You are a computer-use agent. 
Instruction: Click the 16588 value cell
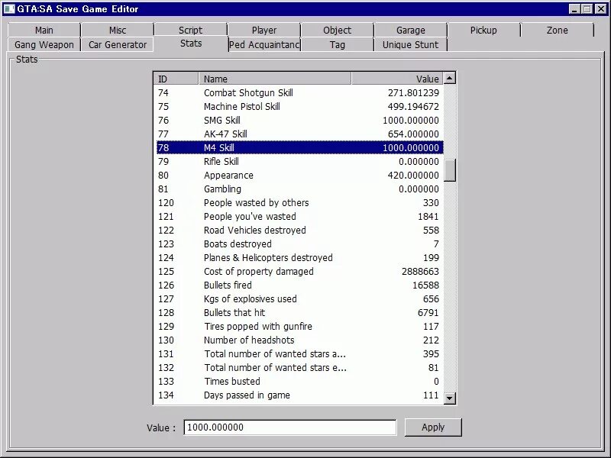(x=425, y=285)
